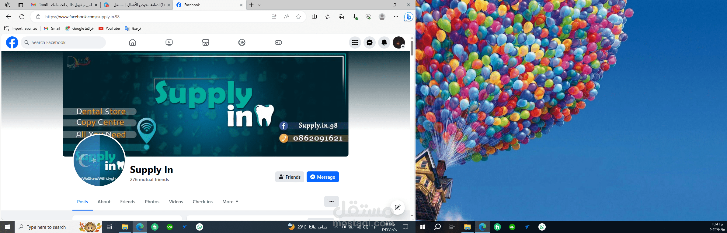Open the Gmail bookmark

tap(52, 29)
